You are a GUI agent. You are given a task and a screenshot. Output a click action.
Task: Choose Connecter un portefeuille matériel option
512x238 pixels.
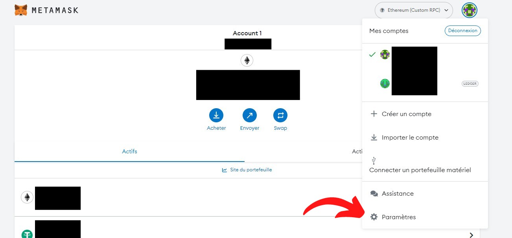coord(420,170)
